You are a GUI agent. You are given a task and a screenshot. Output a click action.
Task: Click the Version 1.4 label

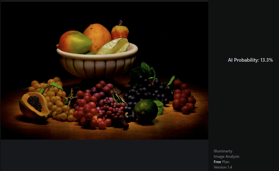click(x=223, y=167)
